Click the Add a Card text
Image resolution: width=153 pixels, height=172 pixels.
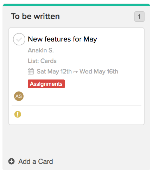36,161
